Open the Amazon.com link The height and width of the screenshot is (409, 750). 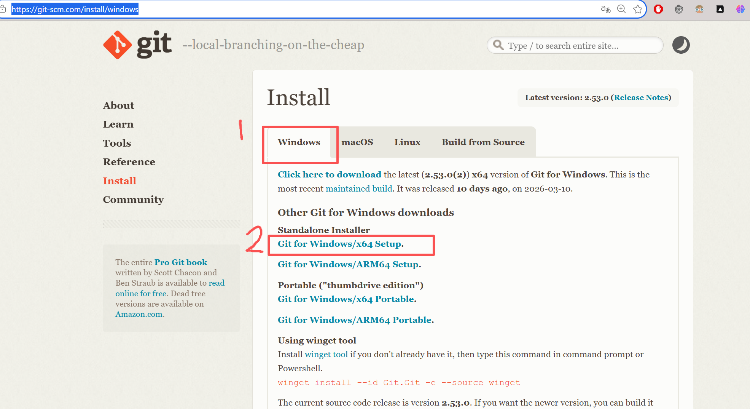tap(139, 314)
